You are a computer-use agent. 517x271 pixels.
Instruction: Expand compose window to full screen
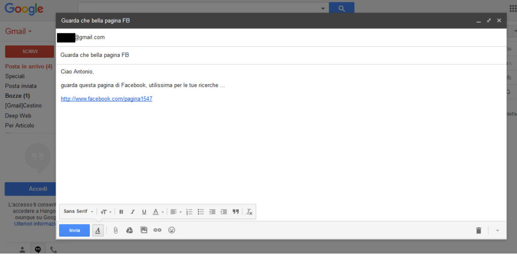[489, 21]
